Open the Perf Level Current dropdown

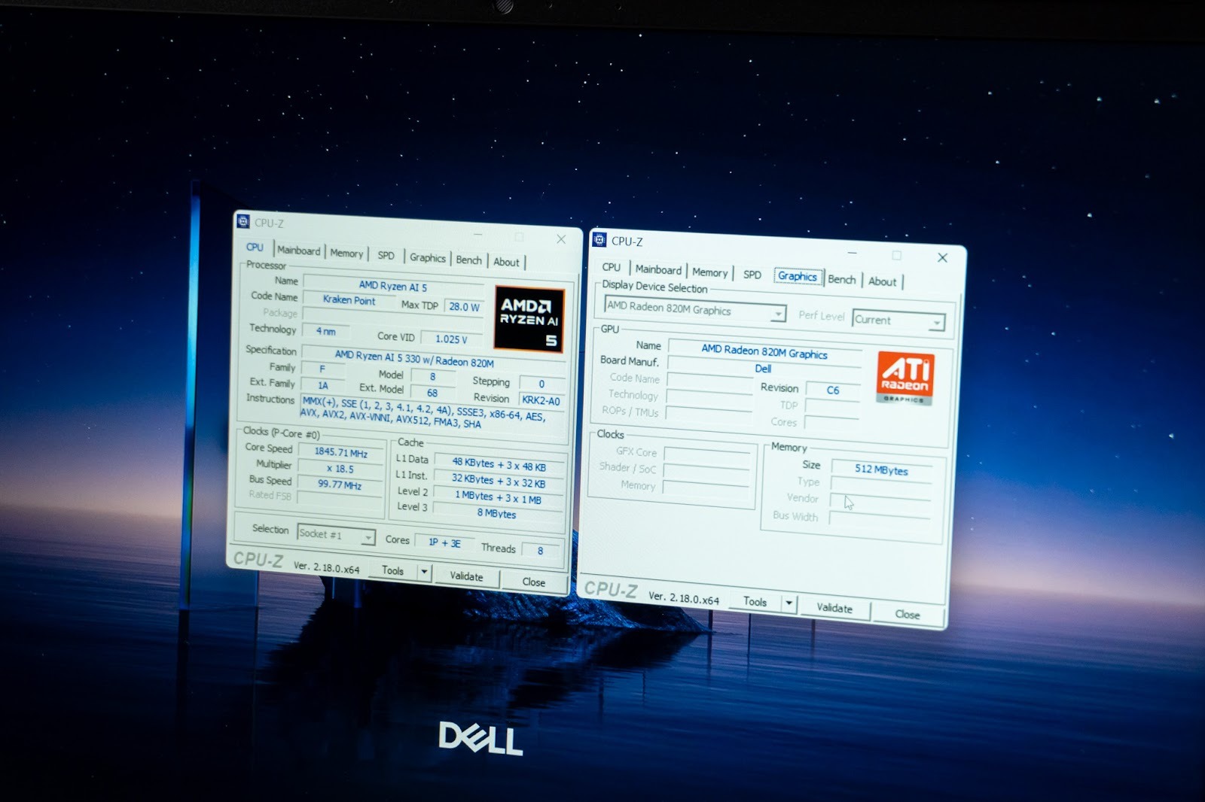(936, 323)
